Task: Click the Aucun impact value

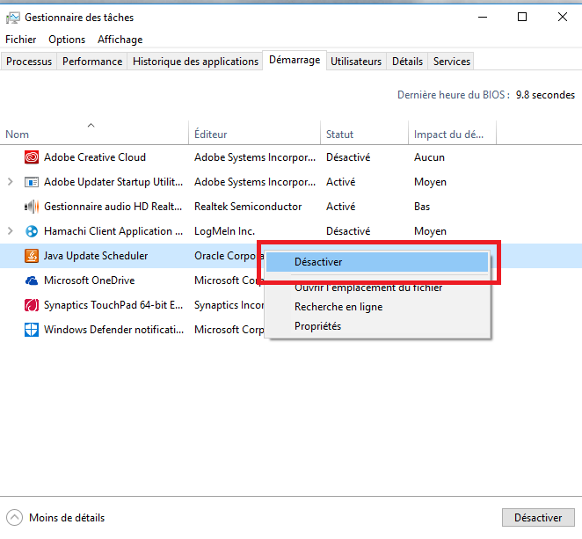Action: click(429, 157)
